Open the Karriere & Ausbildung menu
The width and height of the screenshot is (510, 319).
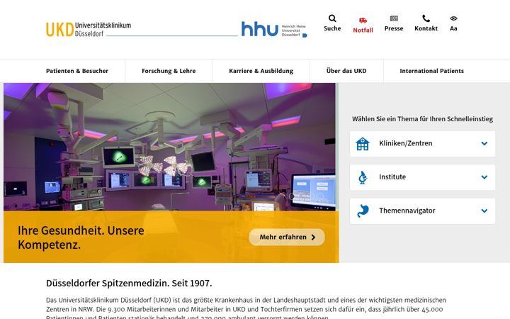(261, 71)
